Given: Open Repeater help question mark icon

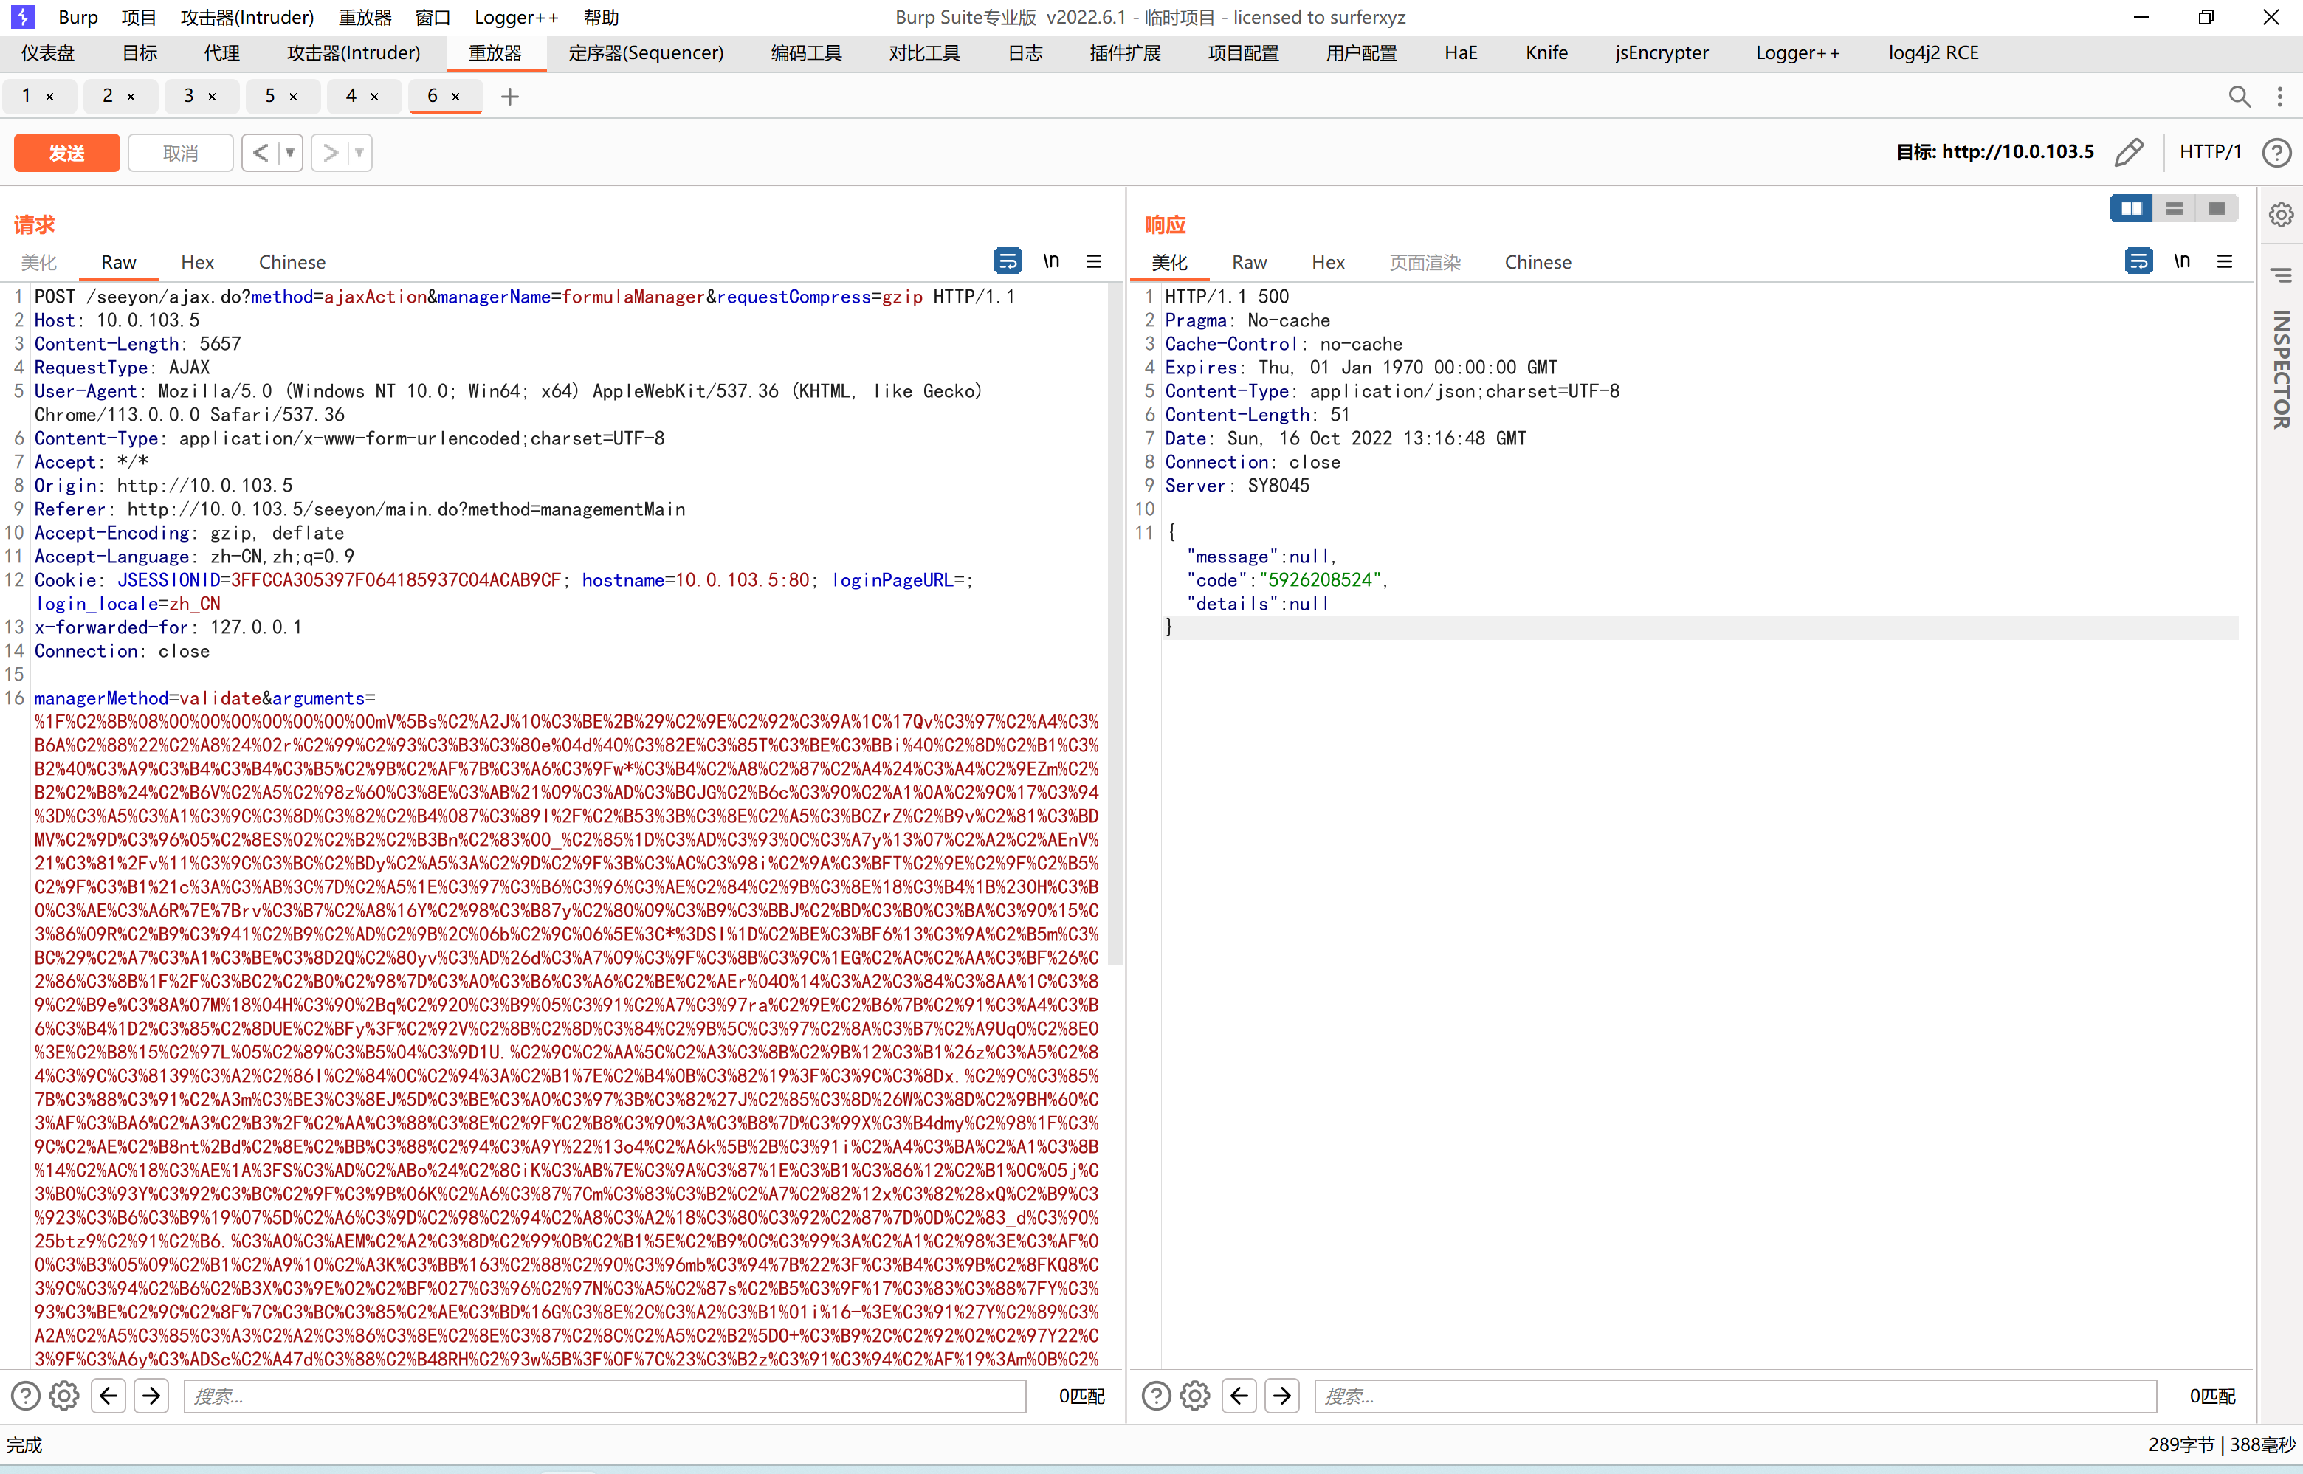Looking at the screenshot, I should pyautogui.click(x=2277, y=152).
